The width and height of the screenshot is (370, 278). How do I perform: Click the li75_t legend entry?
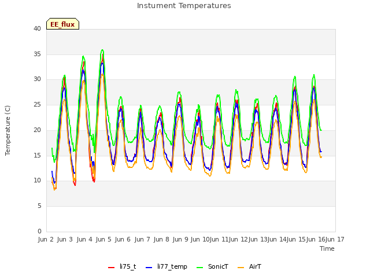(x=122, y=267)
